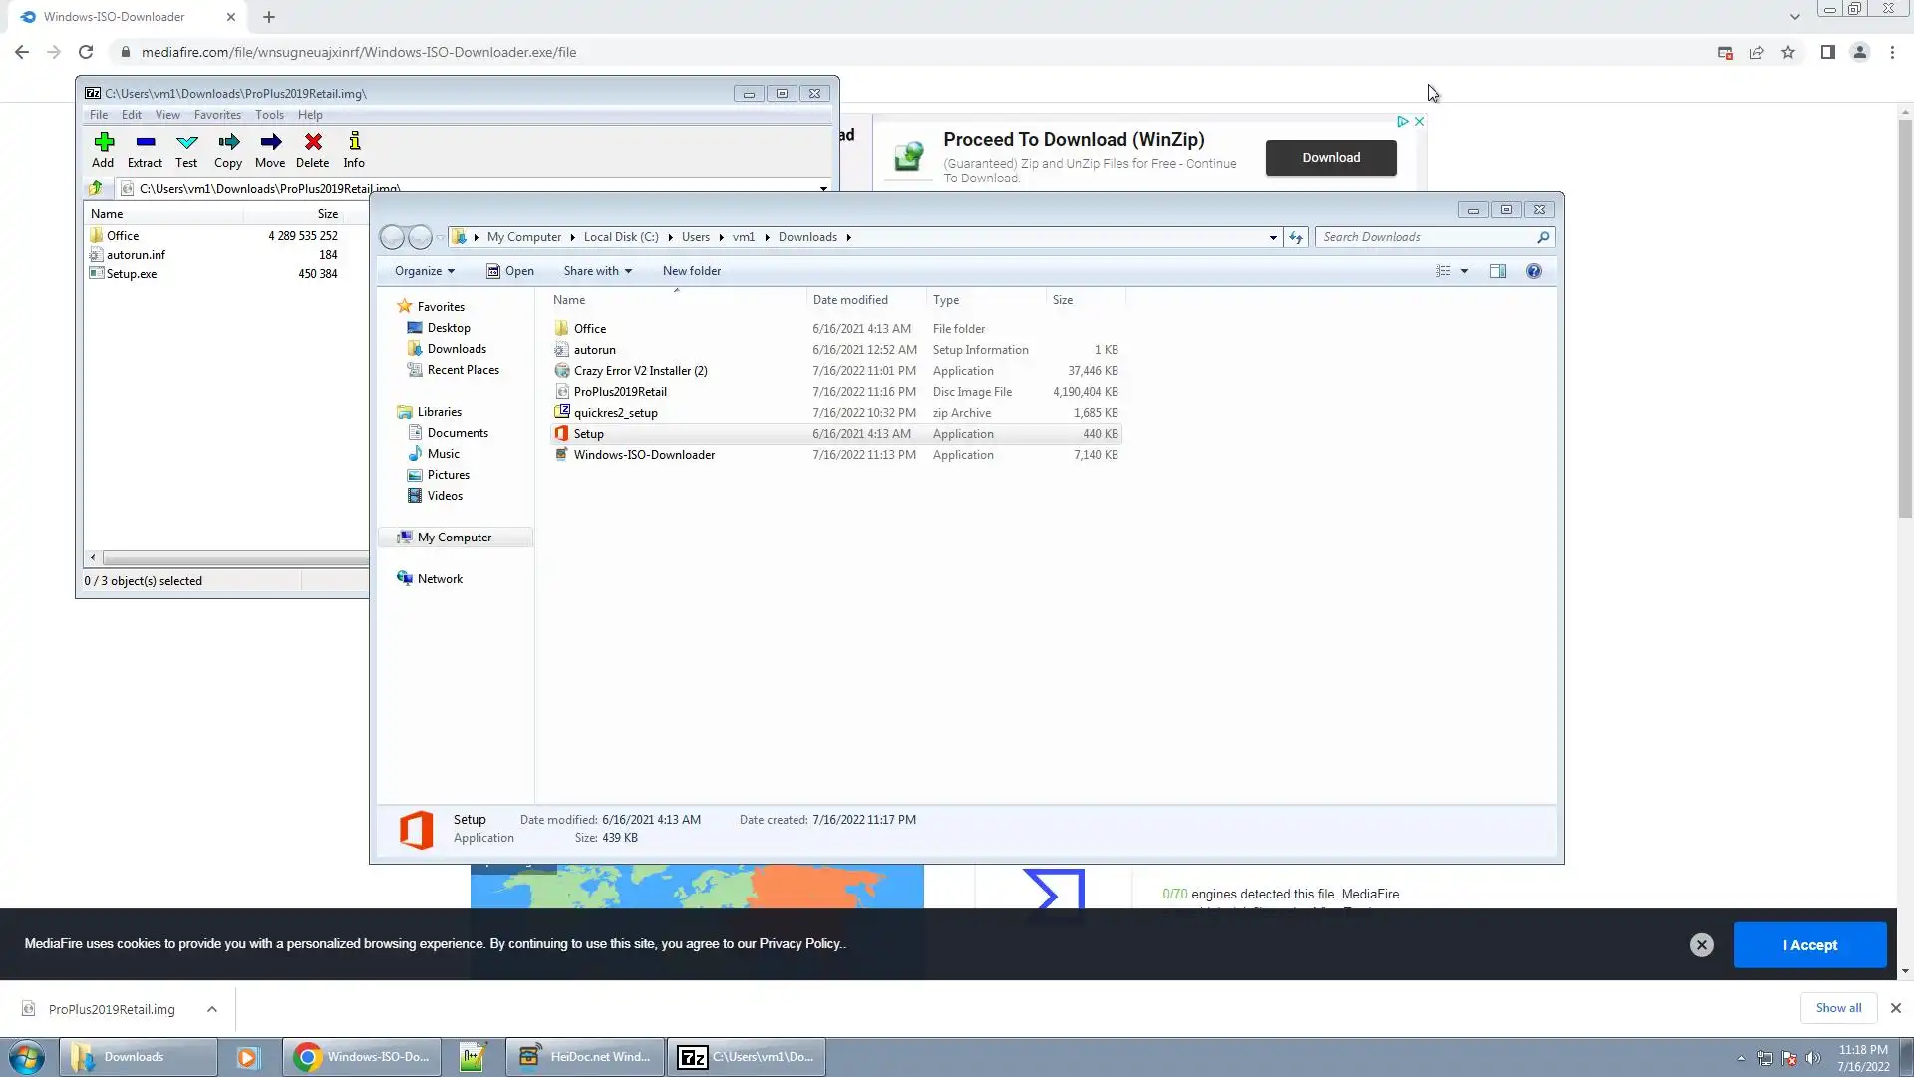Refresh the Downloads folder view

pos(1296,237)
